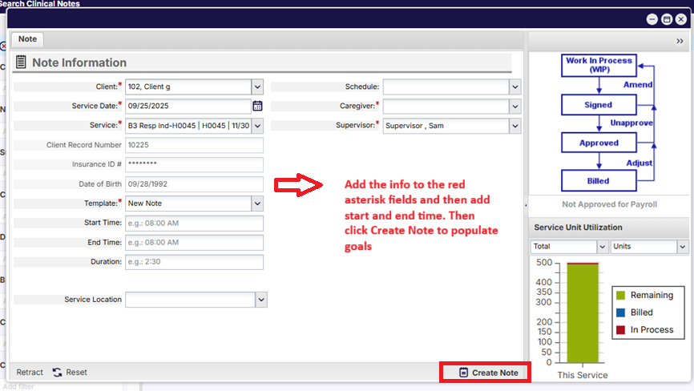
Task: Click the Note Information clipboard icon
Action: pyautogui.click(x=21, y=62)
